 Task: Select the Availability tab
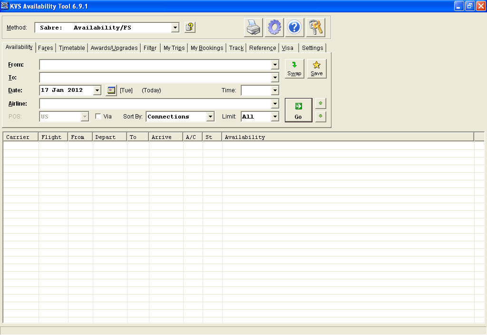[x=19, y=47]
